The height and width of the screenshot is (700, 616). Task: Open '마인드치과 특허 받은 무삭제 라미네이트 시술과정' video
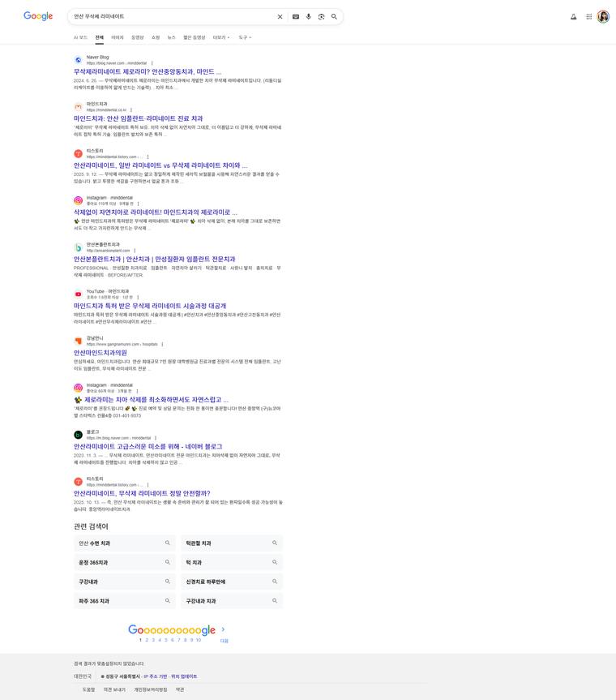tap(150, 306)
